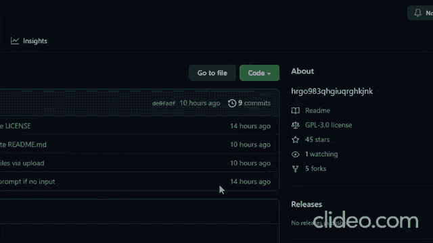
Task: Click the repository description hrgo983qhgiuqrghkjnk
Action: (x=332, y=91)
